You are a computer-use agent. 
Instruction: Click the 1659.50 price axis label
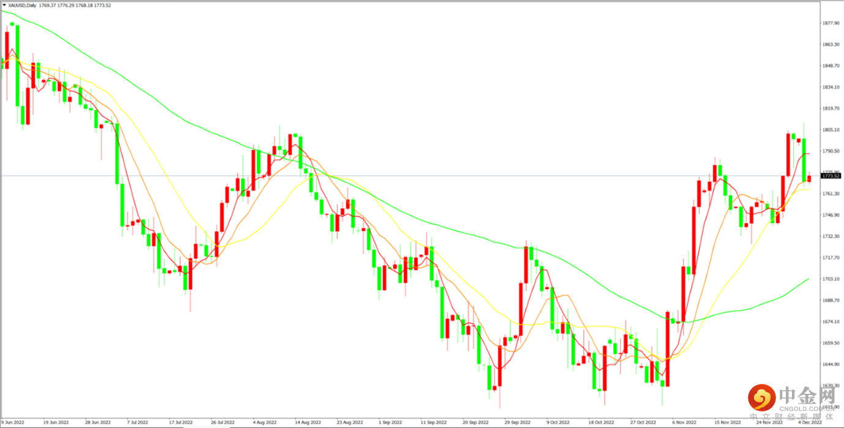830,343
